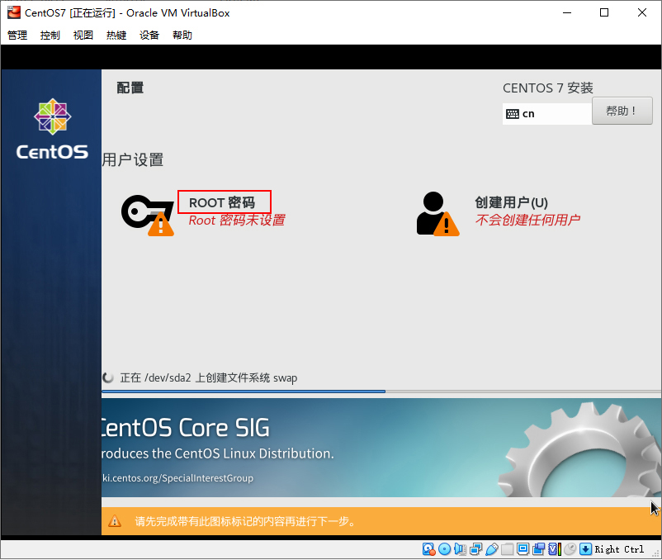Click the 帮助! button

tap(622, 110)
